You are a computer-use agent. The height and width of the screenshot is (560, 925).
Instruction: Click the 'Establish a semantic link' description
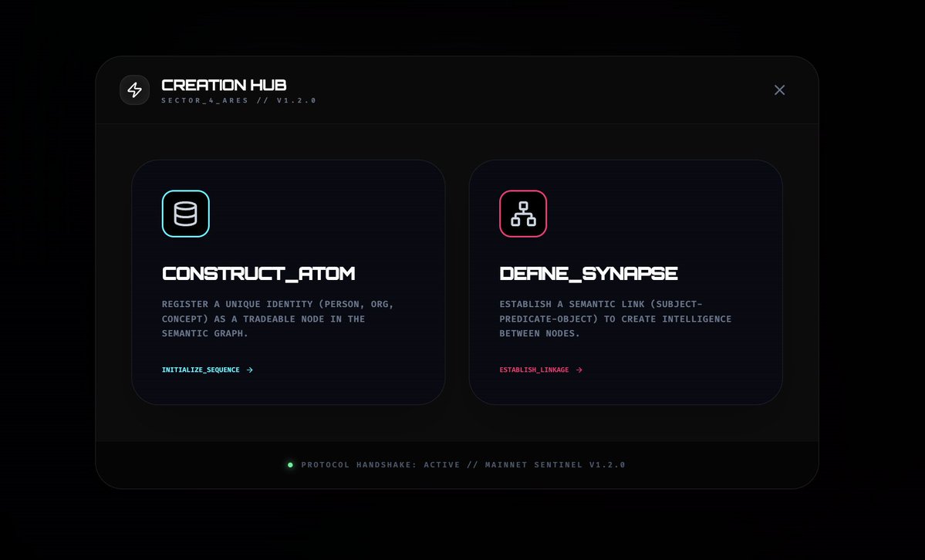616,319
